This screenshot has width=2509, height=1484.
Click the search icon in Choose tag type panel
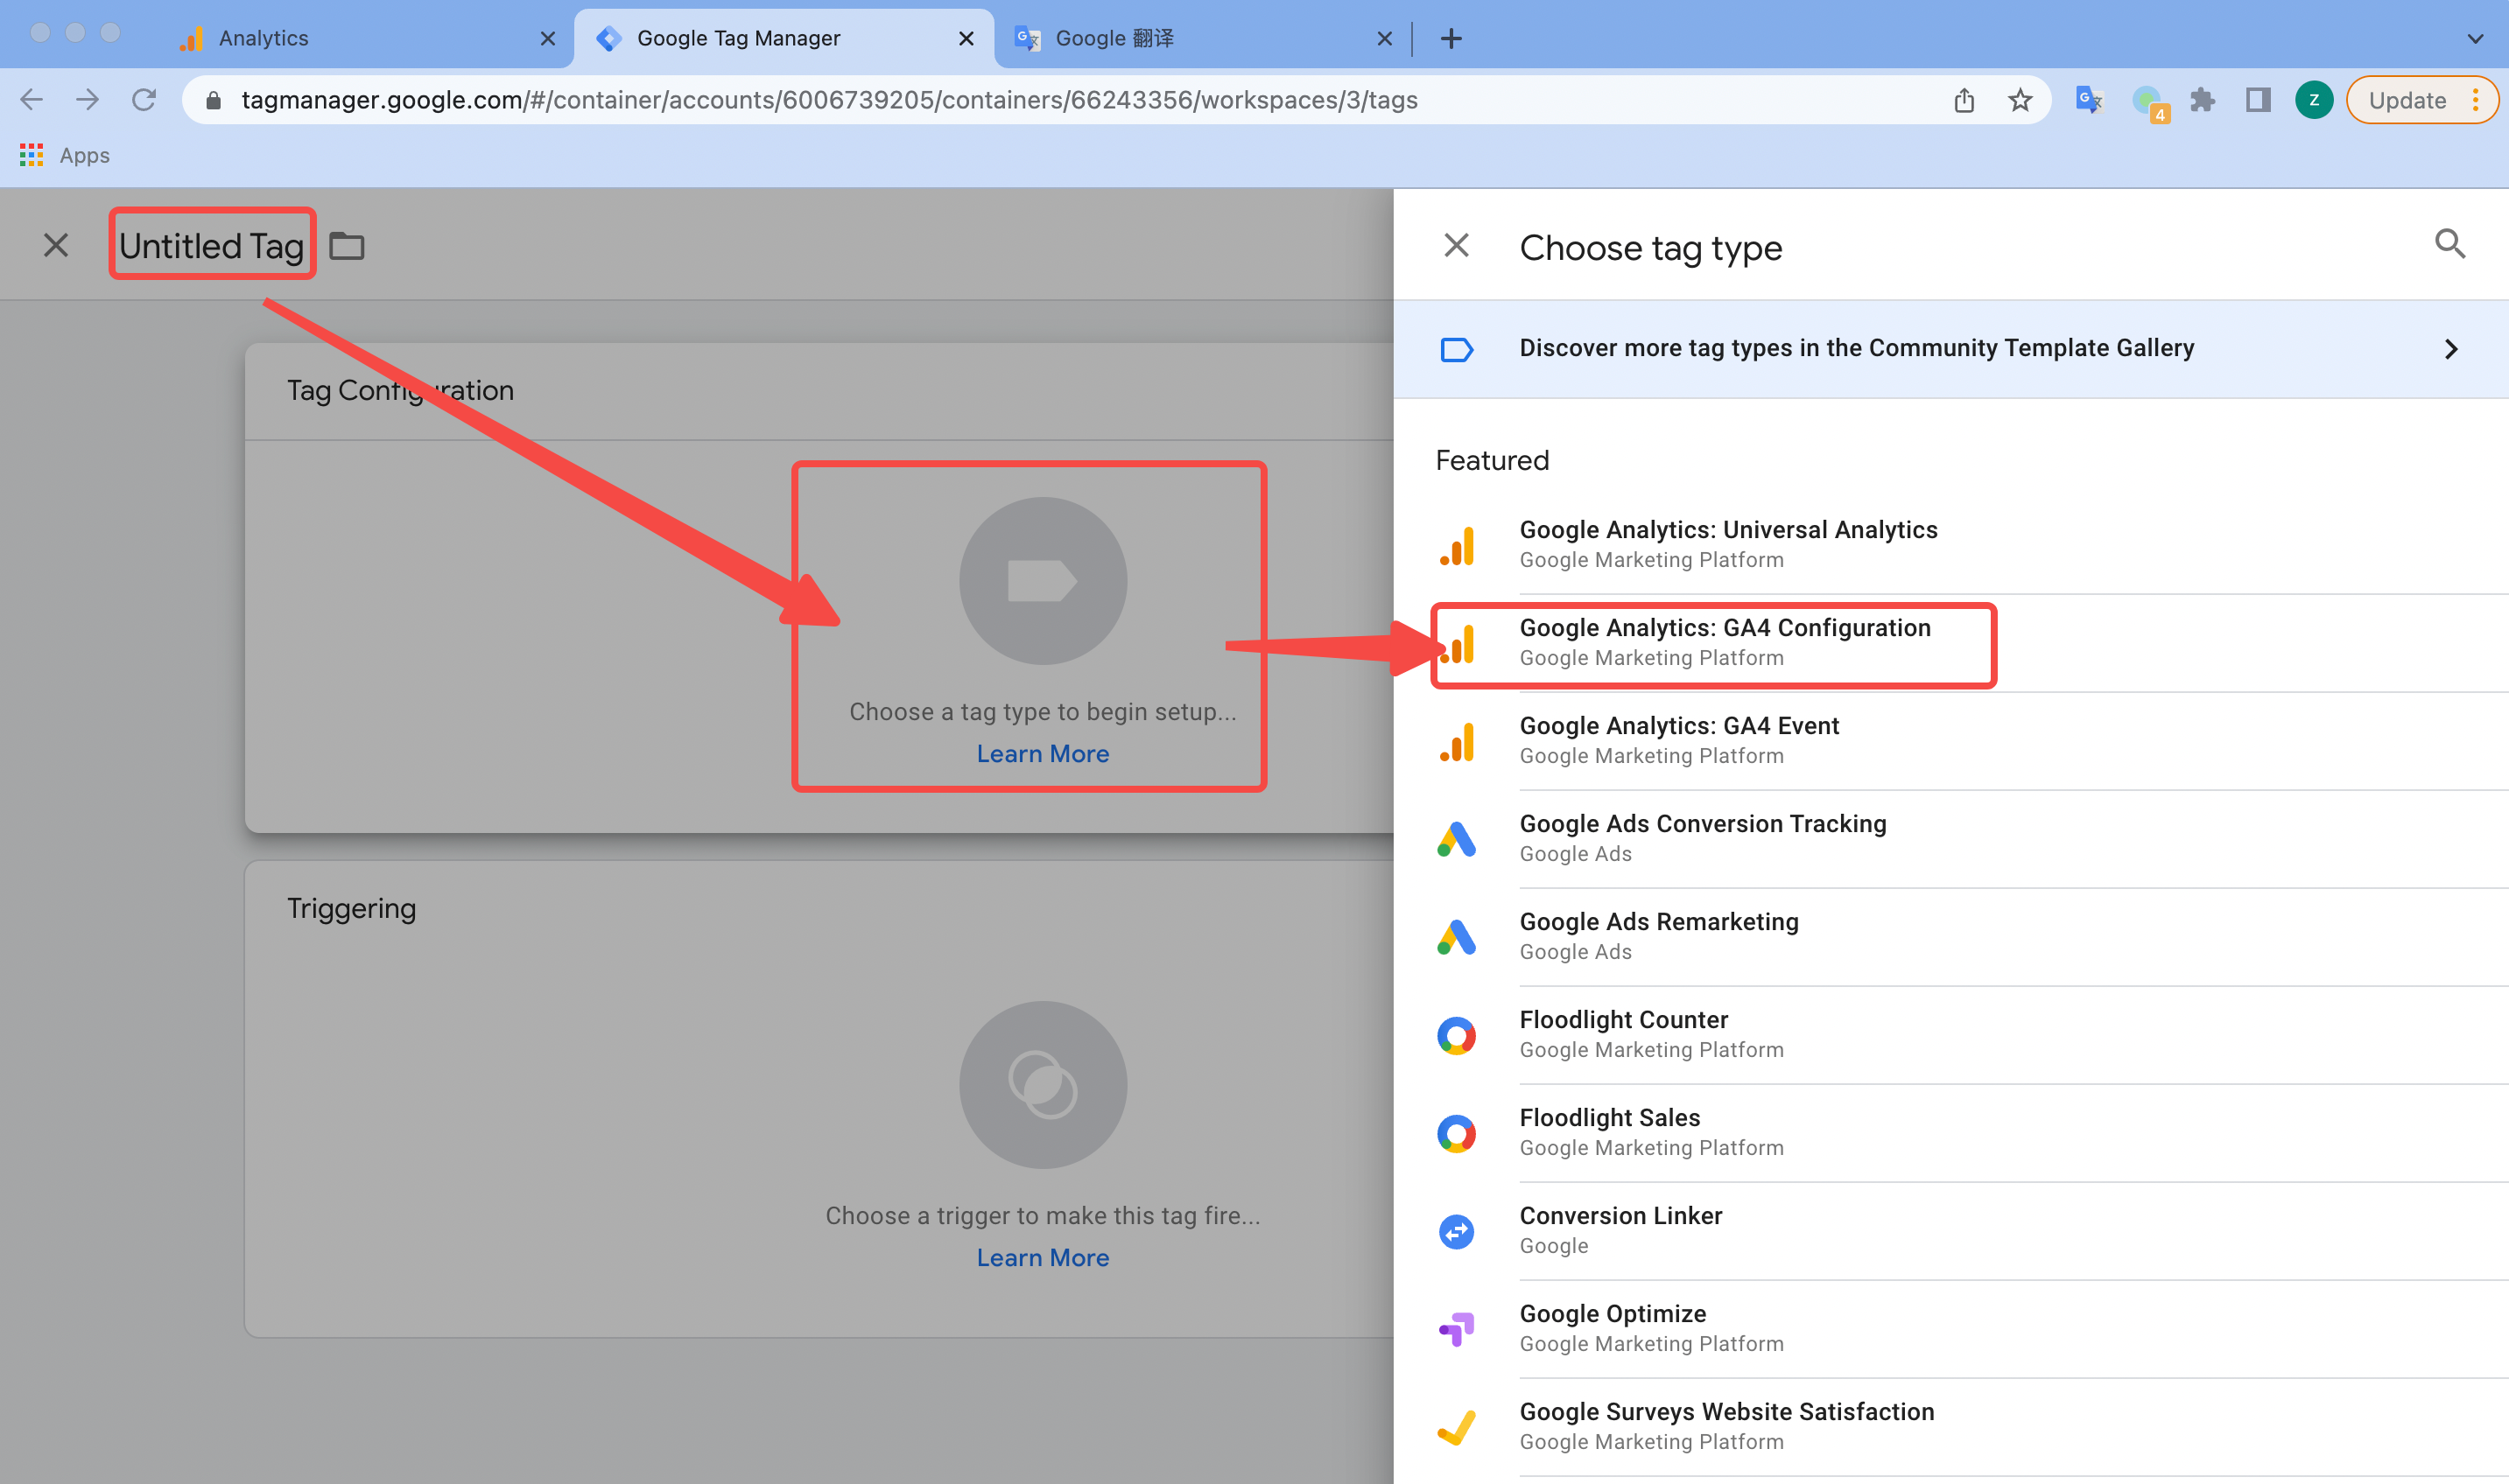click(2449, 244)
